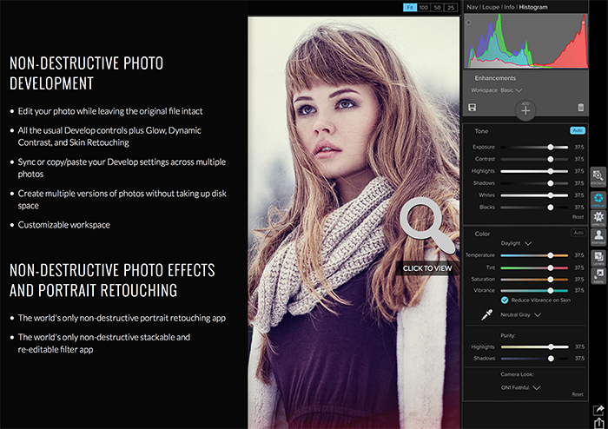Click the Exposure slider handle
Screen dimensions: 608x429
point(551,147)
